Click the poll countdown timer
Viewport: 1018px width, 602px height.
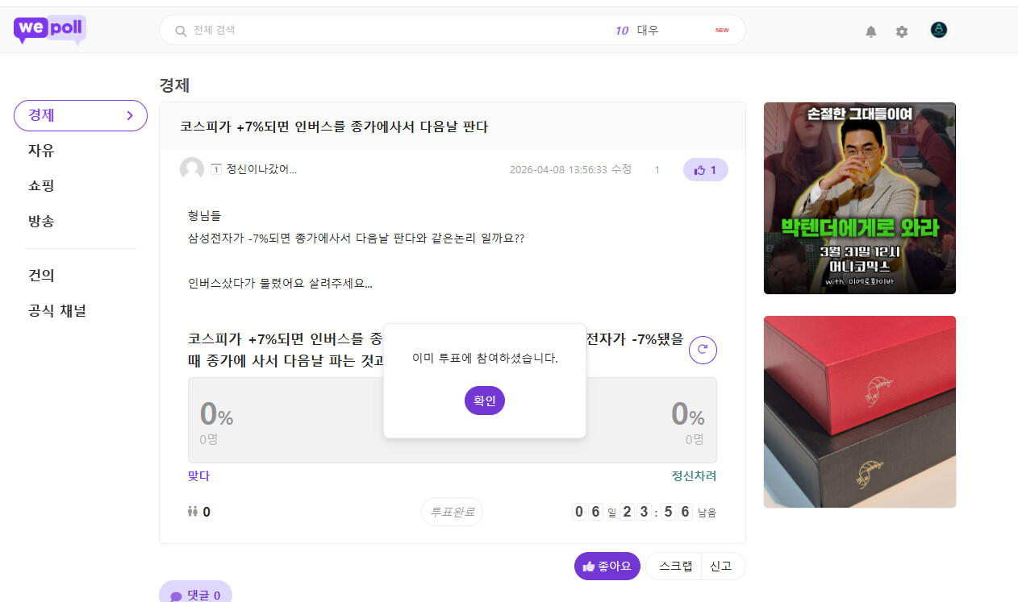click(644, 512)
